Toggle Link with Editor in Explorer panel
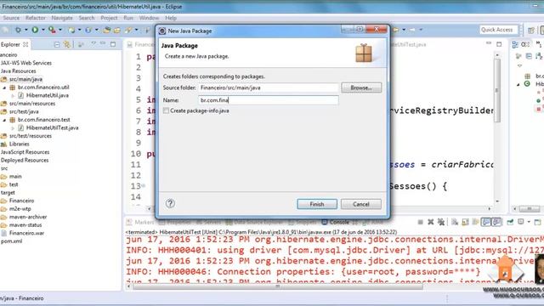Viewport: 544px width, 306px height. point(66,44)
